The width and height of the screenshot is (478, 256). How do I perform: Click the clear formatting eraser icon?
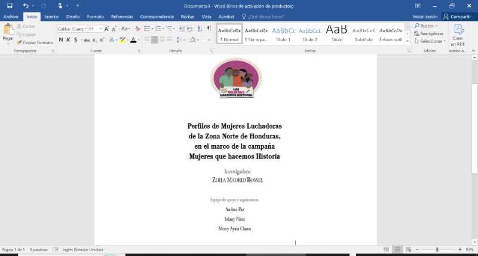click(139, 29)
